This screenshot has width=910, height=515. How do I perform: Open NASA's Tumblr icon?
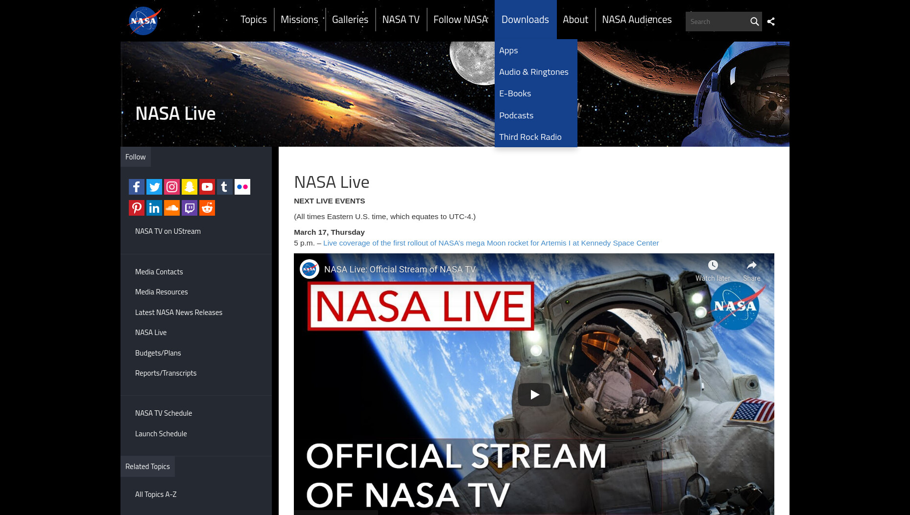point(225,187)
